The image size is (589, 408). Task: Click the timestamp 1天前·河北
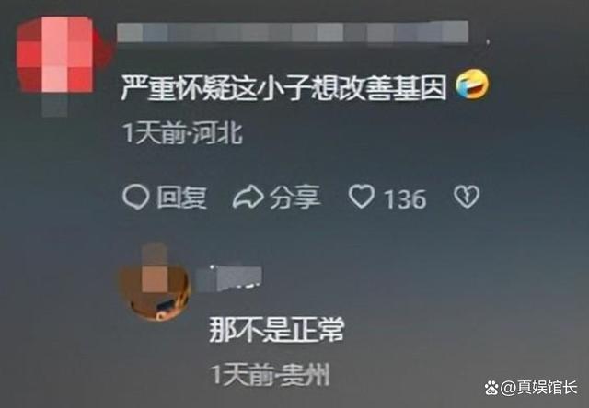coord(183,133)
